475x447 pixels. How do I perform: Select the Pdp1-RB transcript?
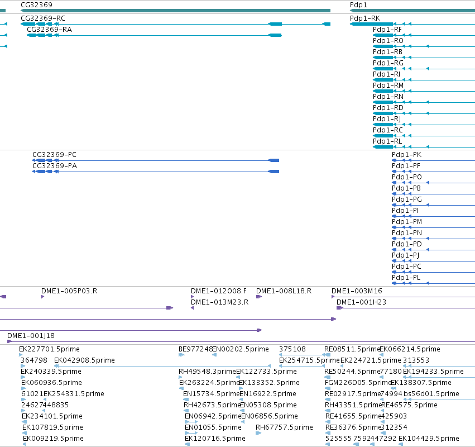tap(387, 52)
